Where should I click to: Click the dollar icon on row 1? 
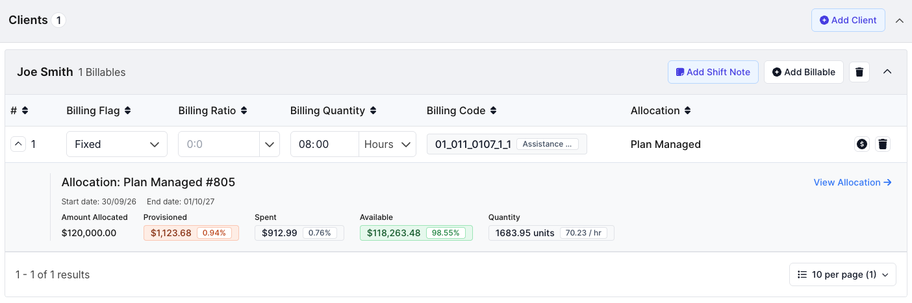[x=862, y=144]
